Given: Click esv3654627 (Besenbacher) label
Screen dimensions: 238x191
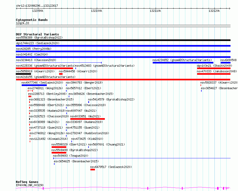Looking at the screenshot, I should pos(219,88).
